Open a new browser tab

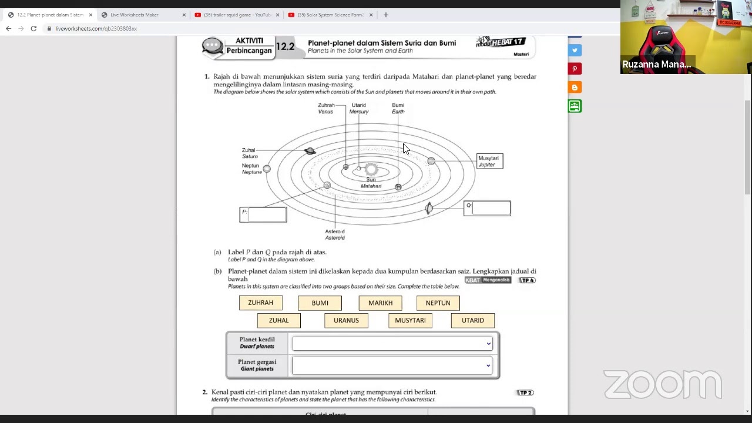pos(386,15)
